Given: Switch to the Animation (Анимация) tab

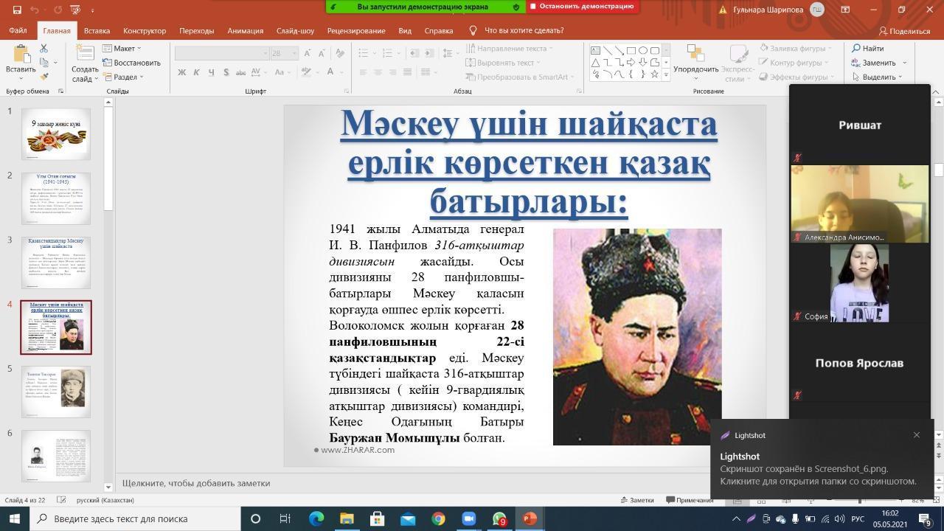Looking at the screenshot, I should click(x=245, y=31).
